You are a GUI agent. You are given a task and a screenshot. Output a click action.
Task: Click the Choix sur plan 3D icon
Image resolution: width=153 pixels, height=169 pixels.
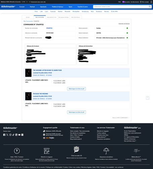click(x=76, y=149)
